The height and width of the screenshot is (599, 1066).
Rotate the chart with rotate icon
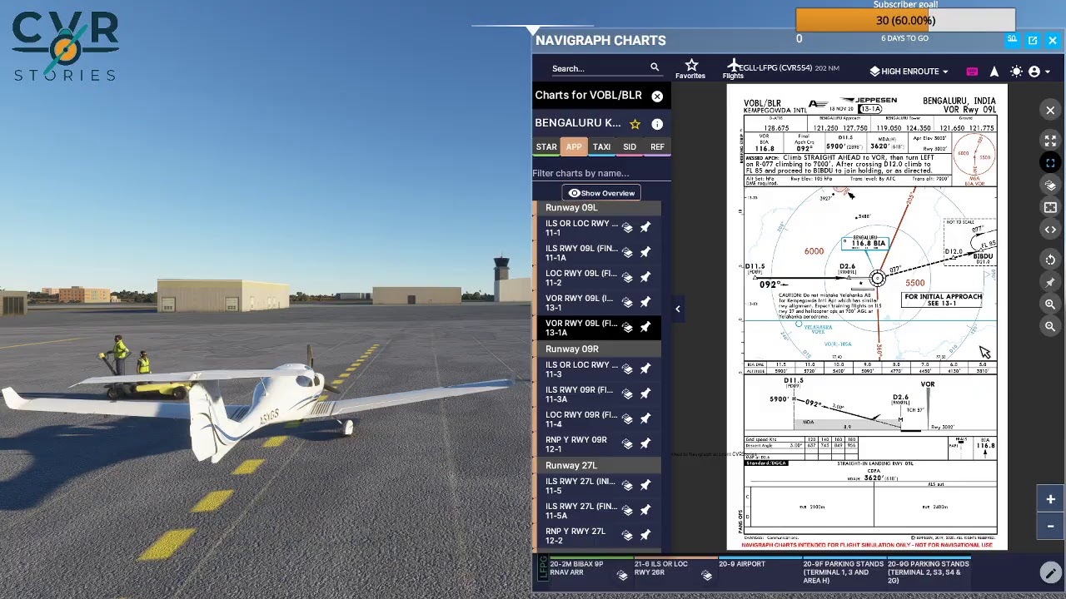(1050, 260)
